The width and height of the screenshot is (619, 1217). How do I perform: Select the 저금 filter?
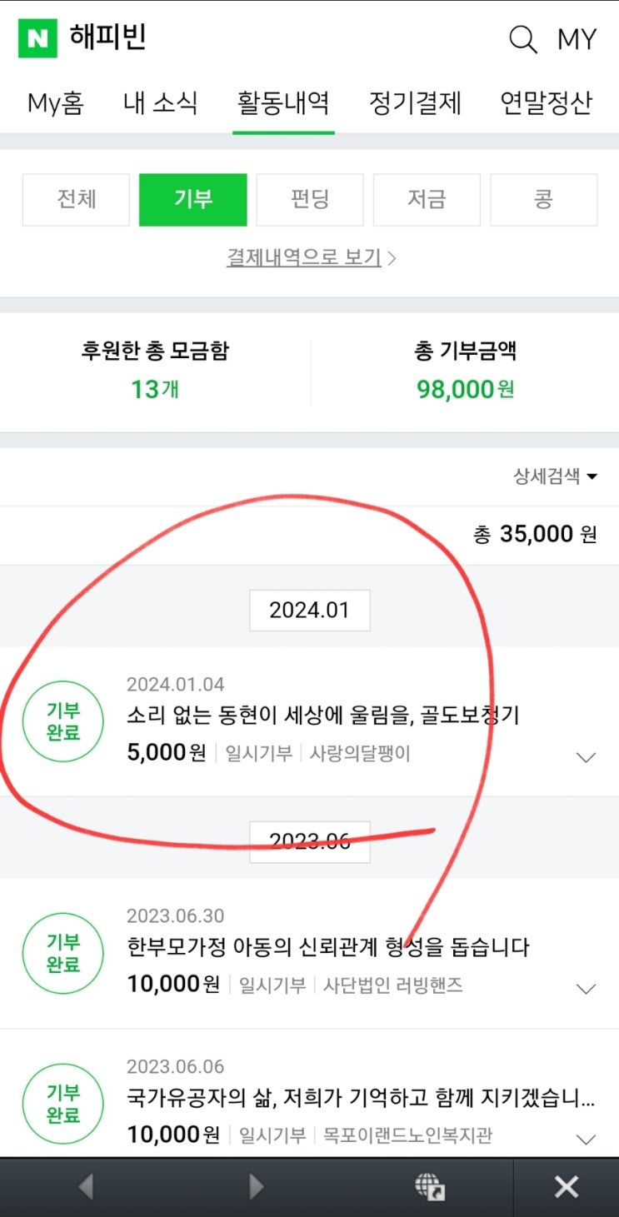427,199
